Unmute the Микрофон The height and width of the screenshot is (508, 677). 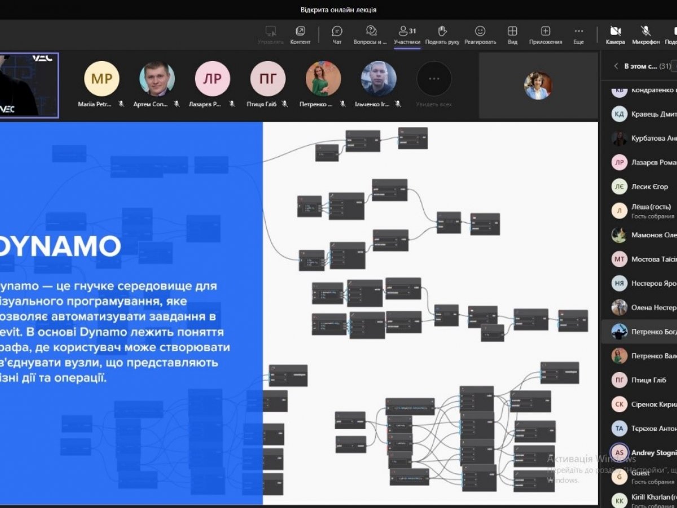pos(646,35)
